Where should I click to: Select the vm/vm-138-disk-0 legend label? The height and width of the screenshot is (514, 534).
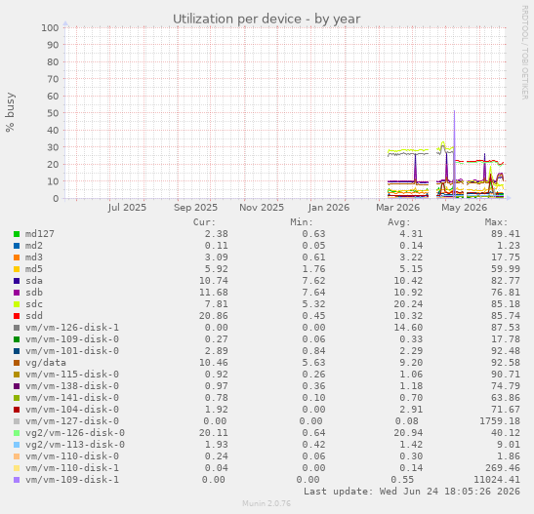click(72, 386)
